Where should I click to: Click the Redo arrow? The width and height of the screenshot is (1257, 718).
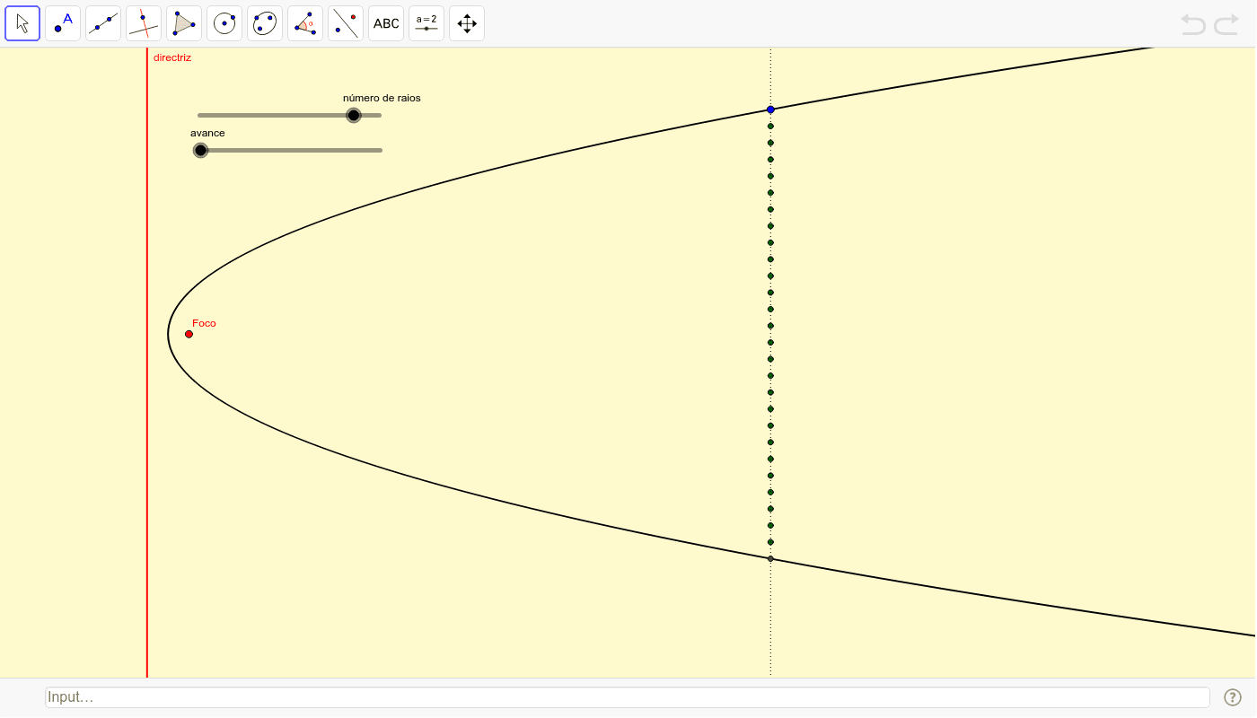pyautogui.click(x=1226, y=24)
